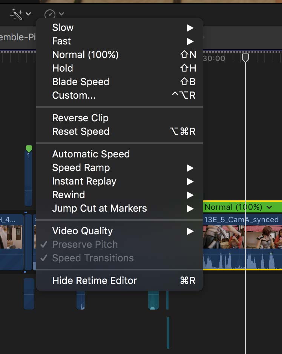
Task: Click the green marker in timeline
Action: click(29, 149)
